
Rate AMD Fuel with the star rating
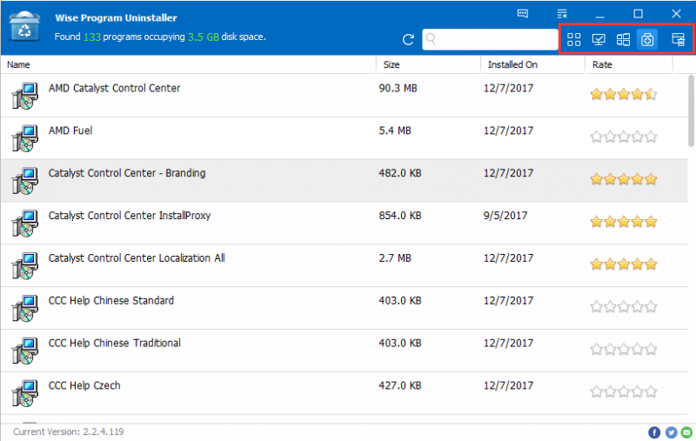(623, 137)
